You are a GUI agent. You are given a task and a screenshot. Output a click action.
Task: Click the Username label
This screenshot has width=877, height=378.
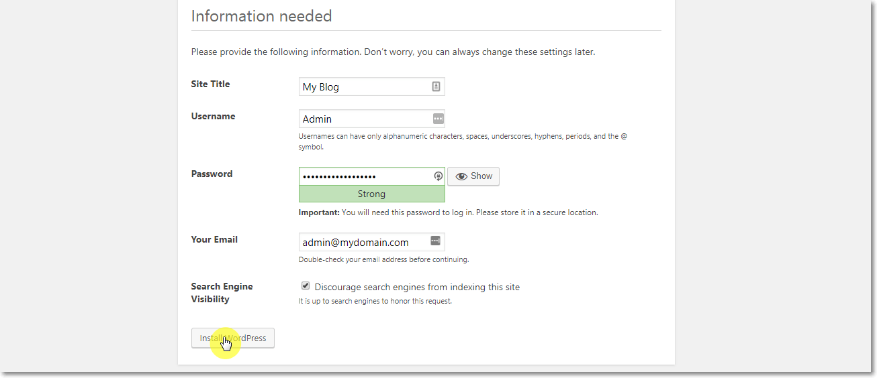pyautogui.click(x=213, y=116)
